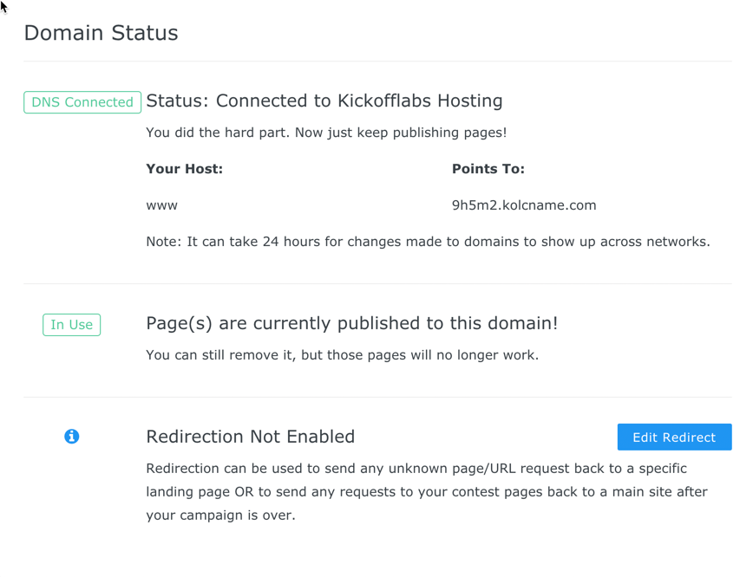The height and width of the screenshot is (577, 753).
Task: Select the DNS Connected status badge
Action: [82, 102]
